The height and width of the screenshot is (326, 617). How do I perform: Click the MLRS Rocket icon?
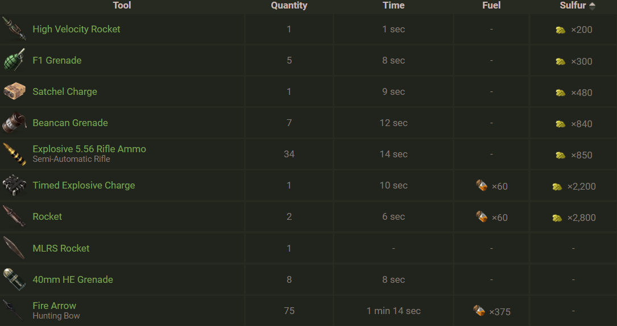[14, 248]
